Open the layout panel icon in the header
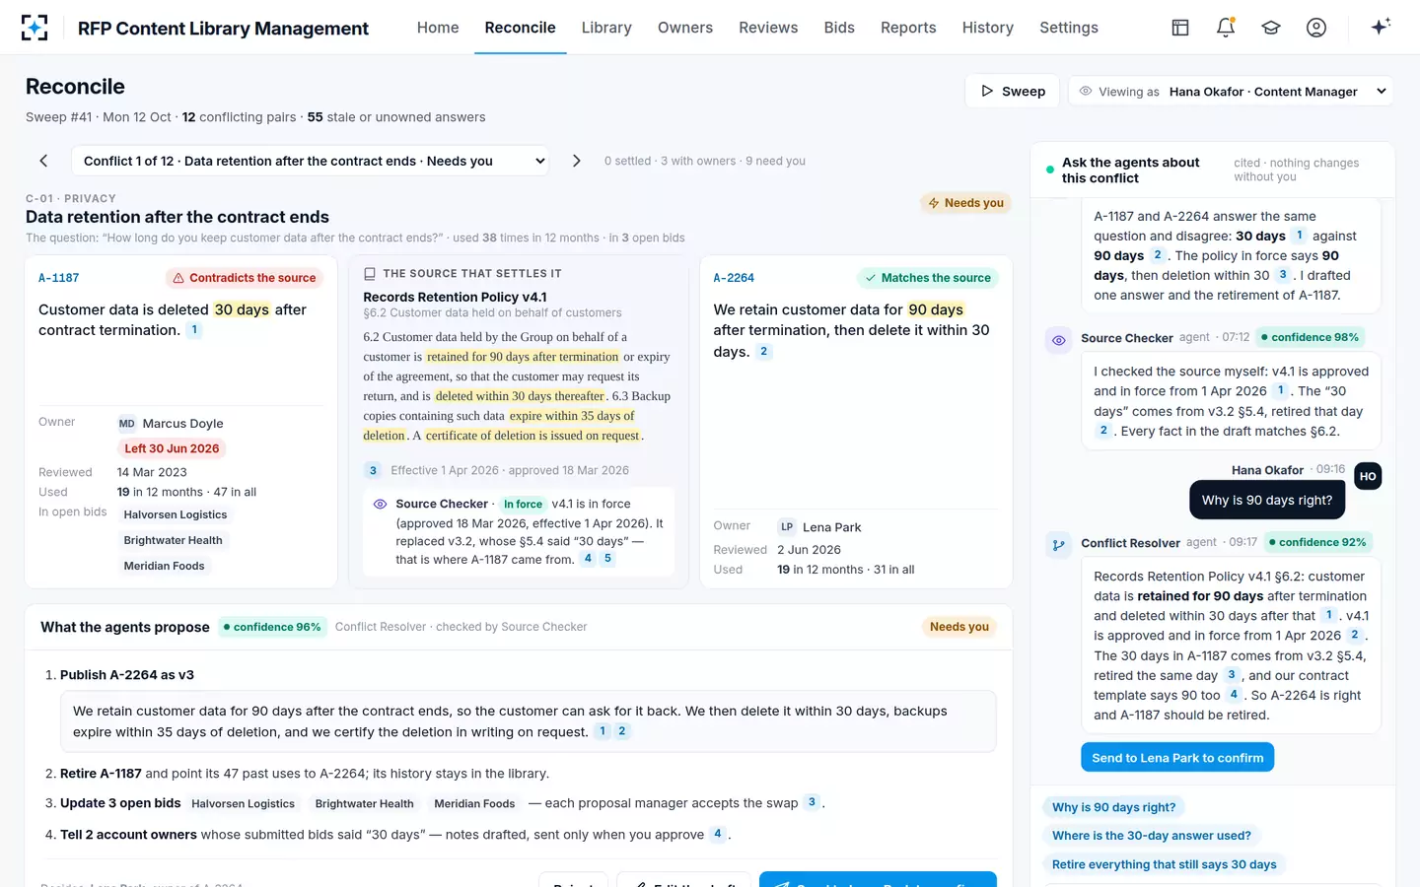This screenshot has width=1420, height=887. click(x=1180, y=28)
